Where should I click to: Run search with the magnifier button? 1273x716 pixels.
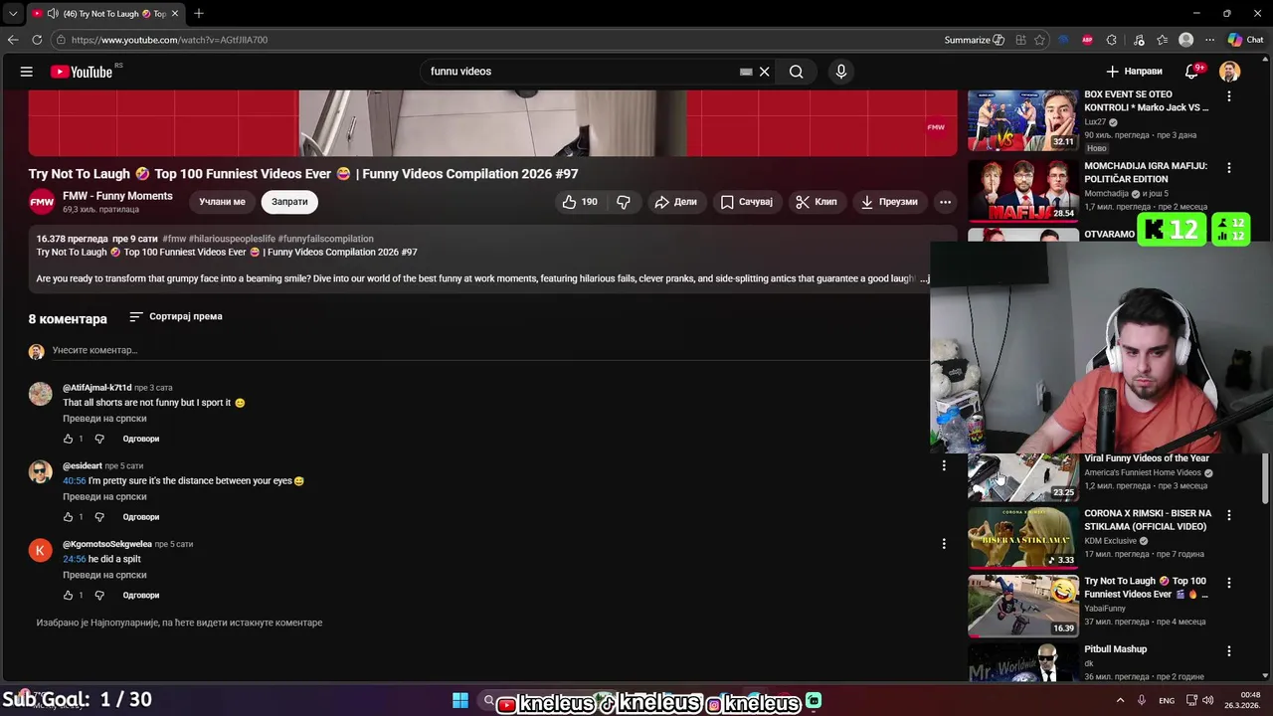pos(796,72)
